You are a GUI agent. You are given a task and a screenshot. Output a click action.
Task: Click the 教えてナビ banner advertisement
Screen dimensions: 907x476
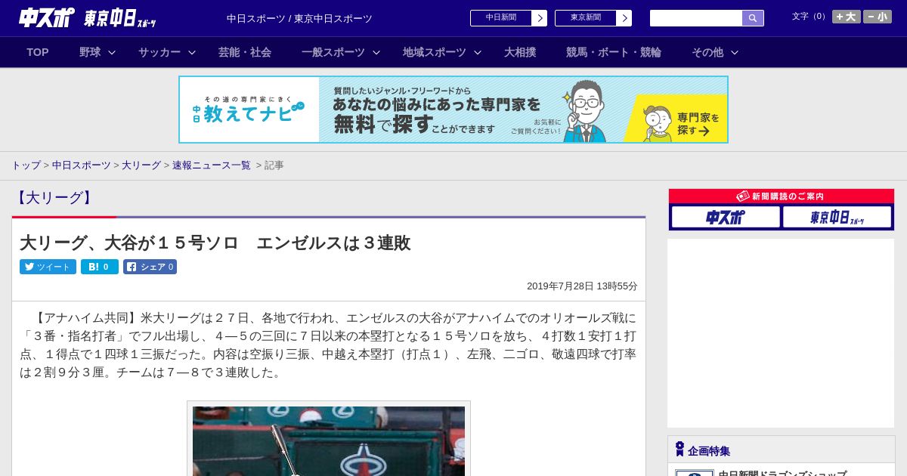tap(453, 110)
